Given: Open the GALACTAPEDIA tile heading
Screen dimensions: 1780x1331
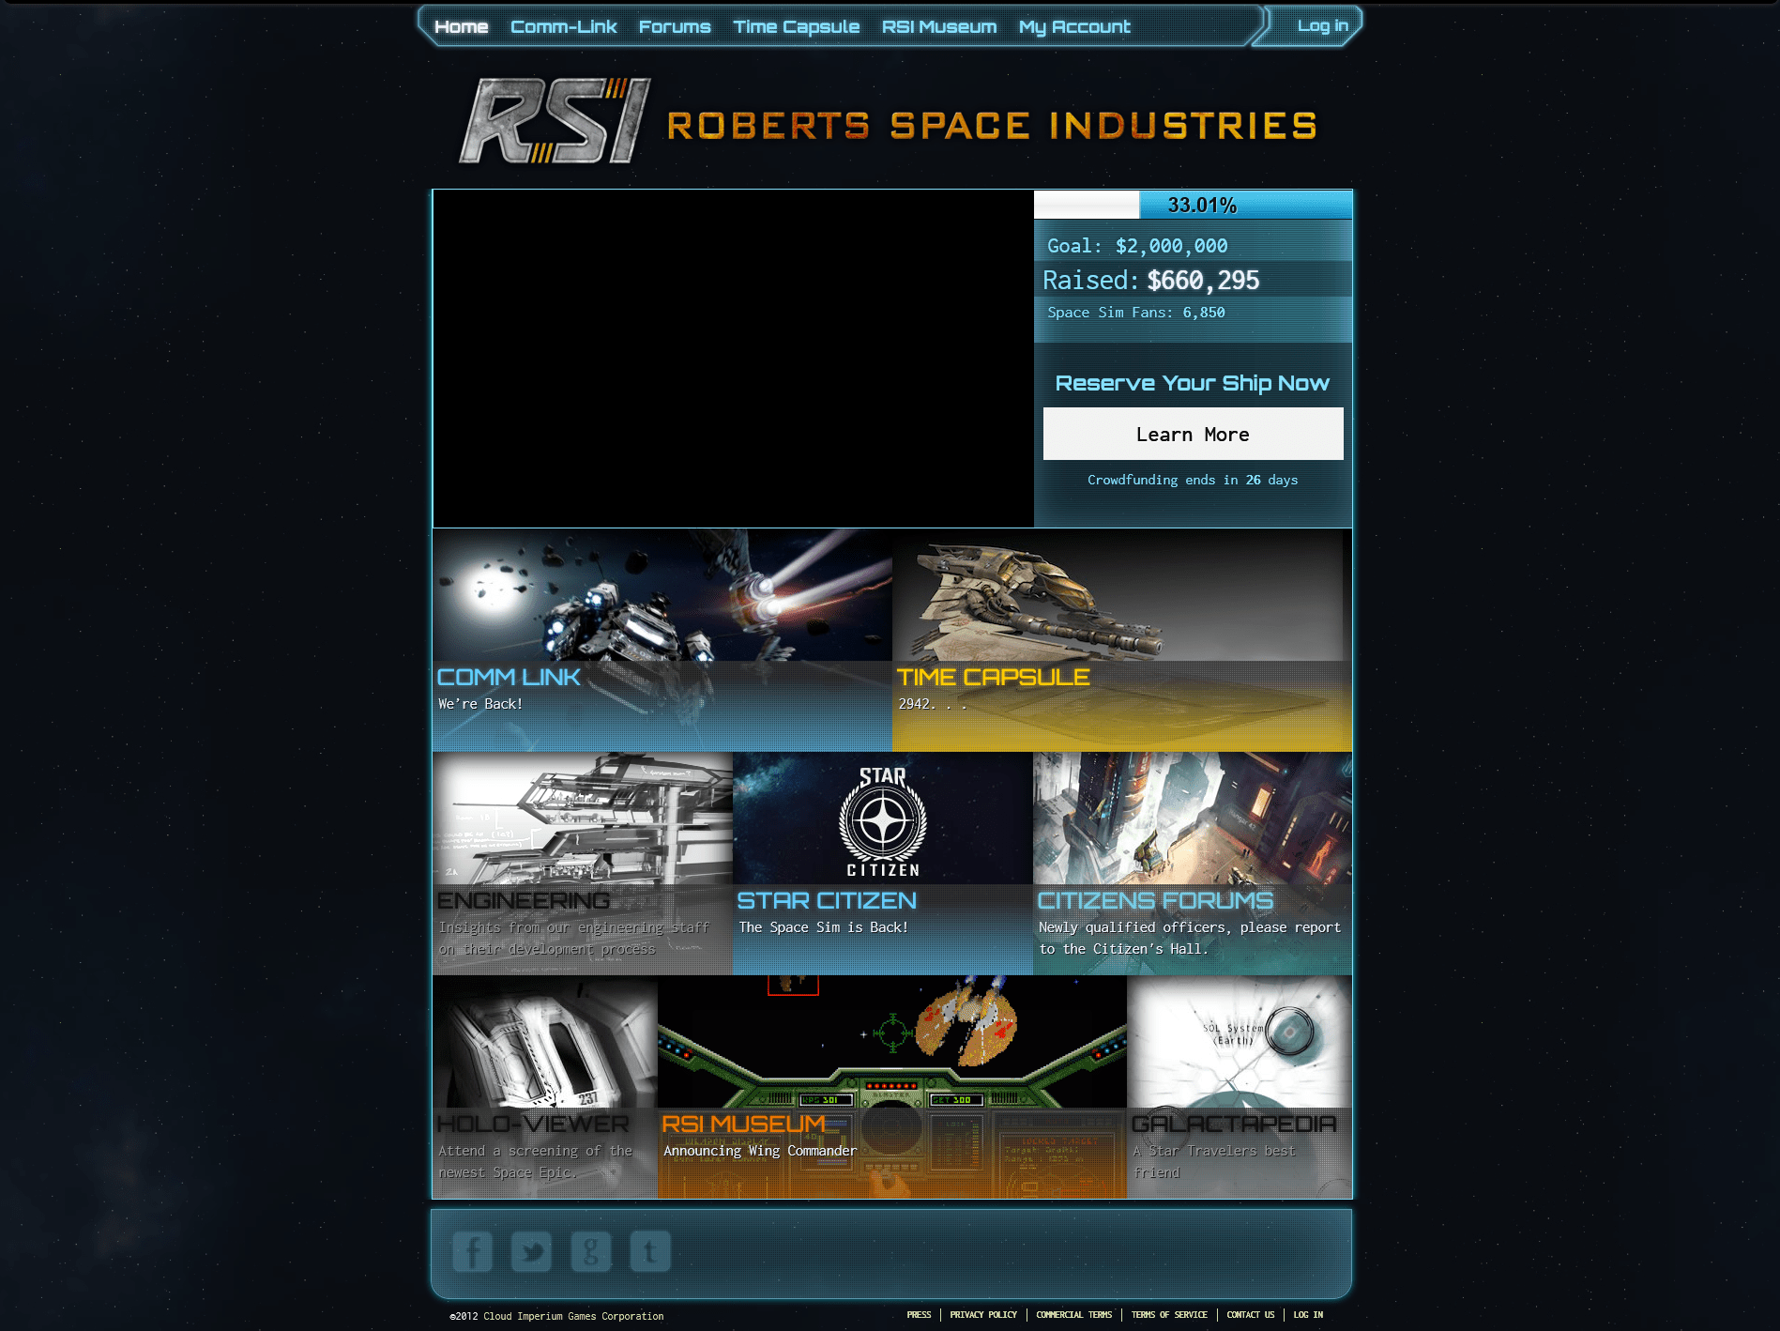Looking at the screenshot, I should coord(1234,1124).
